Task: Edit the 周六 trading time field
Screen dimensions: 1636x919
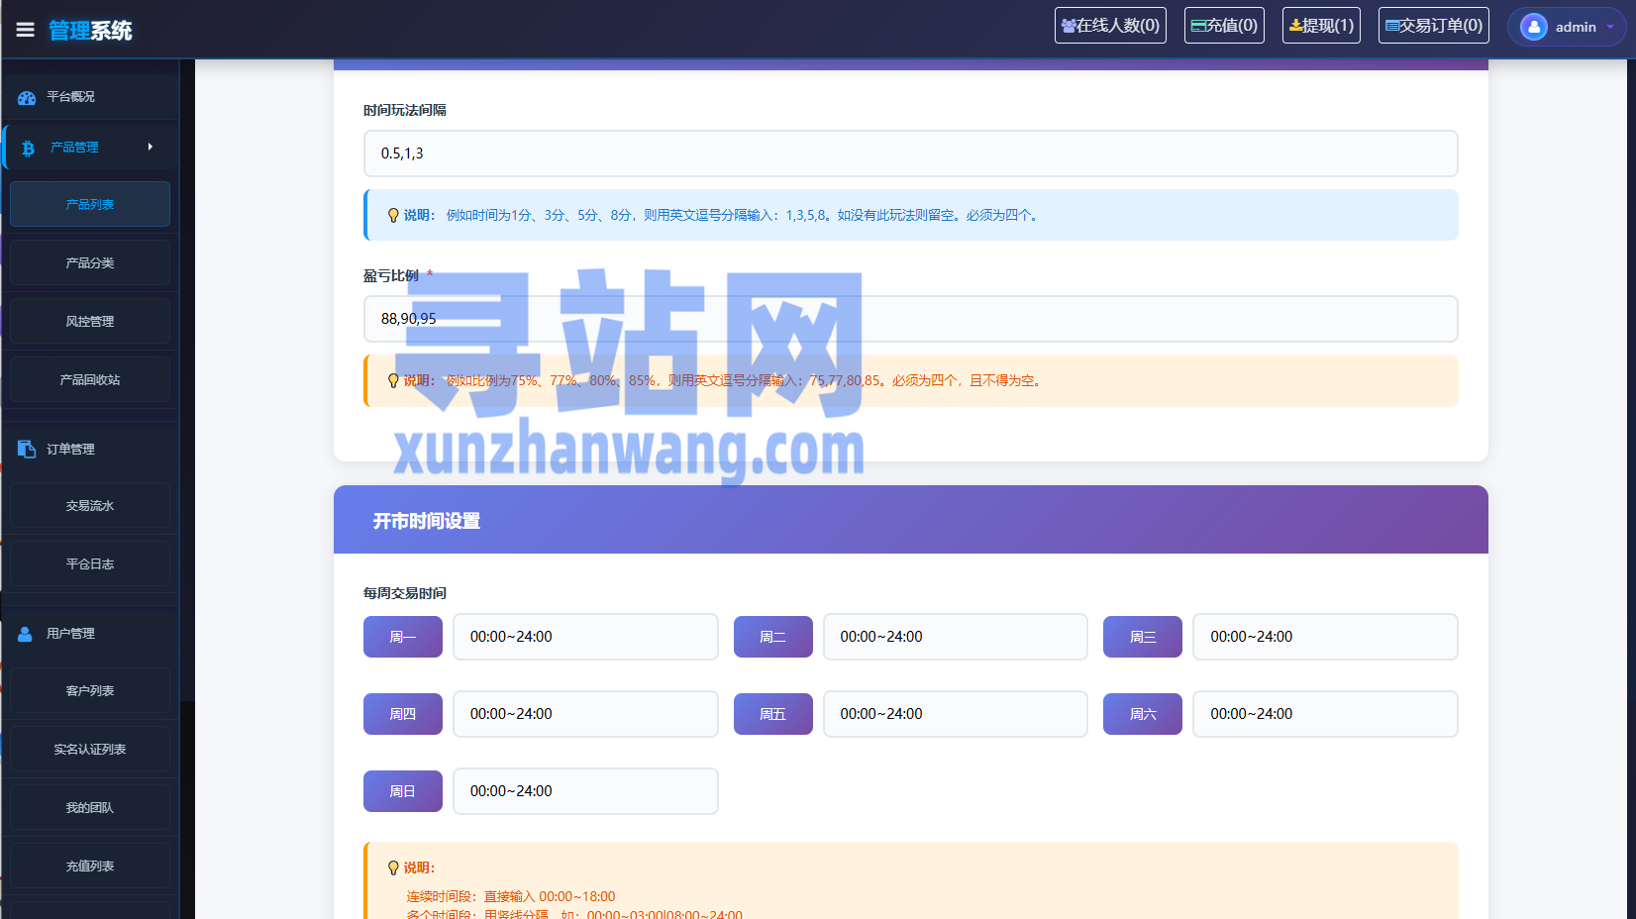Action: (1325, 714)
